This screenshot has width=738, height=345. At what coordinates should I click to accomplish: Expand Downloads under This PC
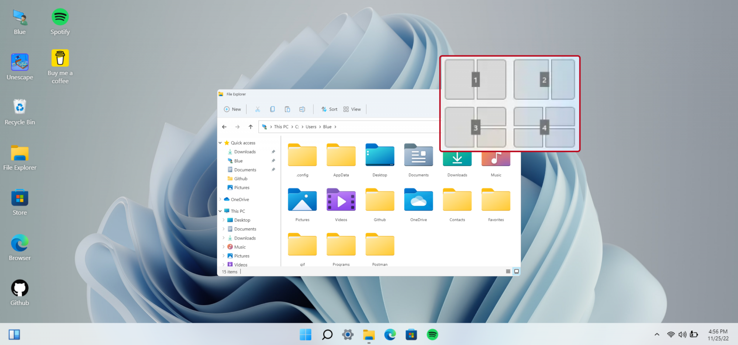tap(224, 238)
